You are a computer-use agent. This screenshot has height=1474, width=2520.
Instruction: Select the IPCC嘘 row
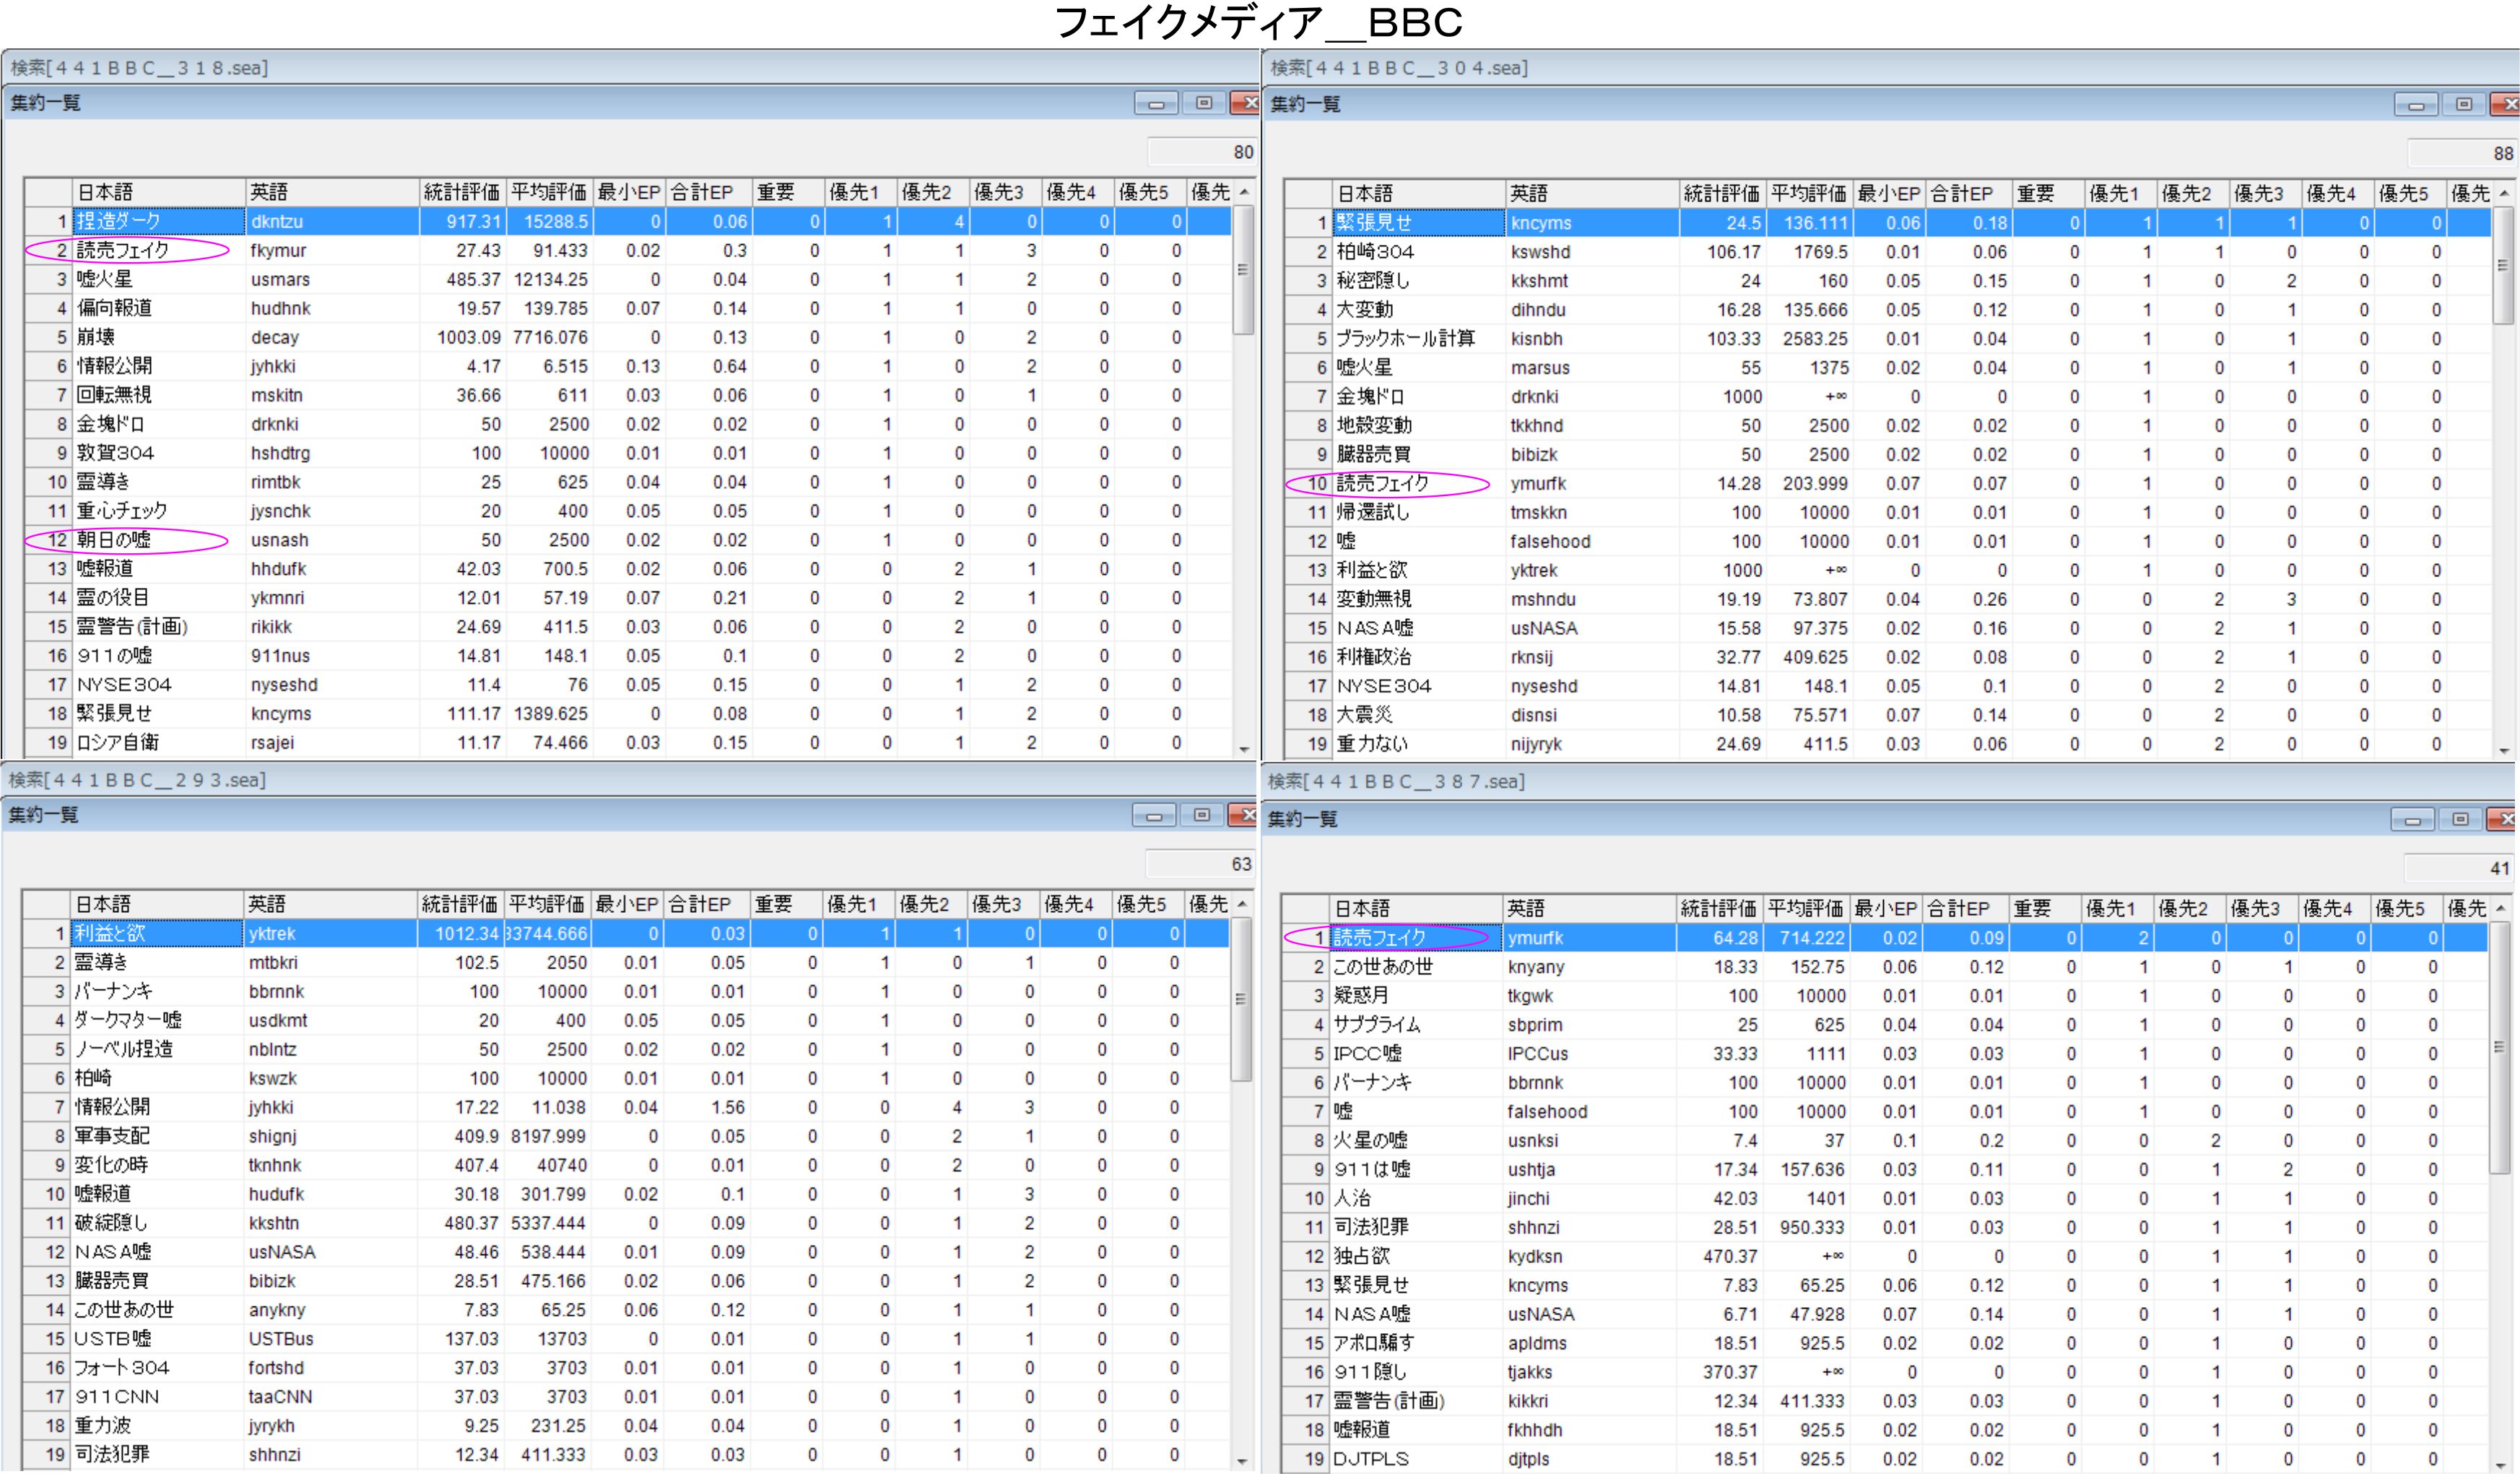[1368, 1054]
